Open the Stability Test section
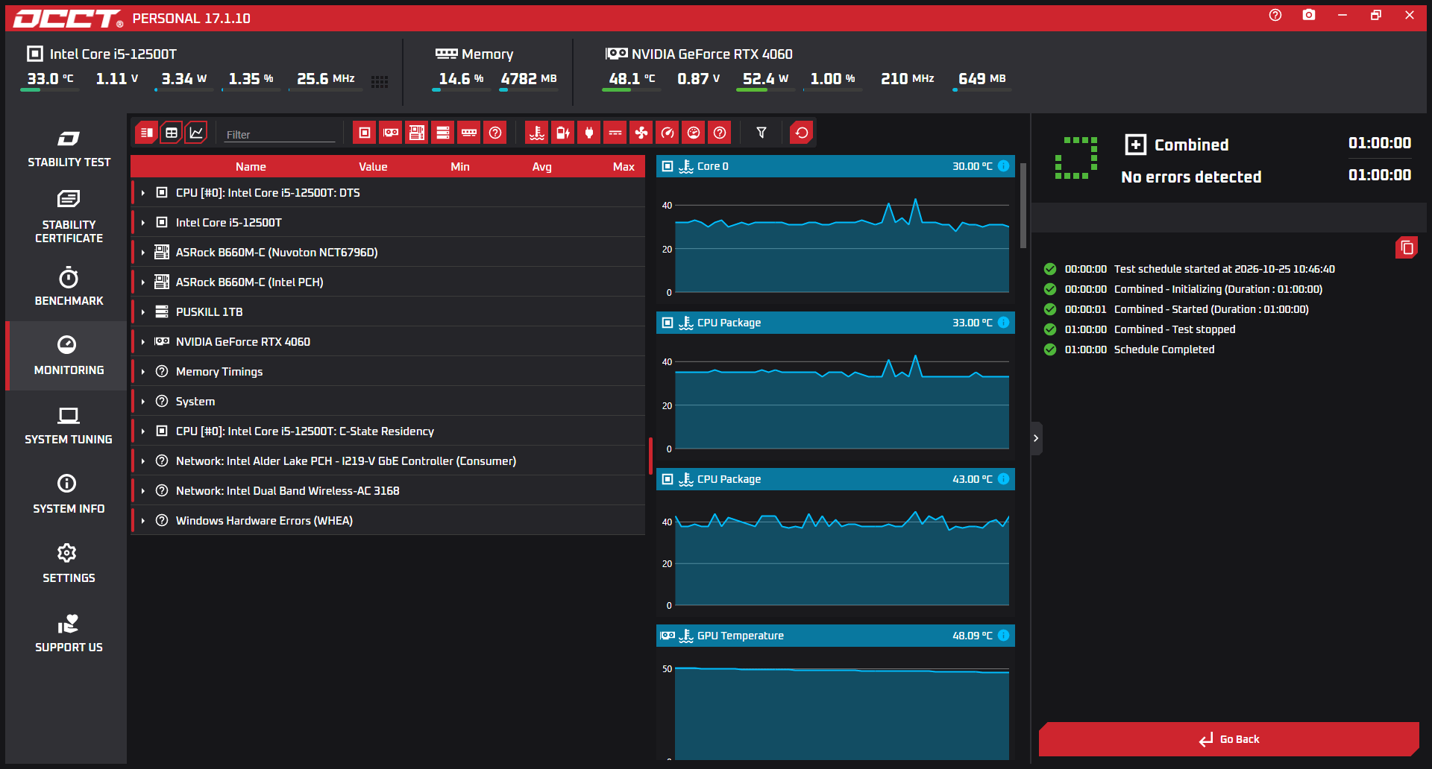The width and height of the screenshot is (1432, 769). tap(69, 148)
